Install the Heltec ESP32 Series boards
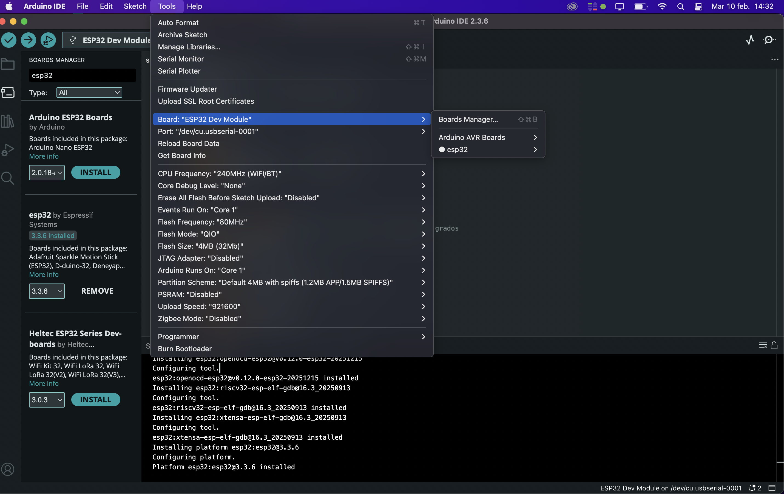Screen dimensions: 784x494 95,400
